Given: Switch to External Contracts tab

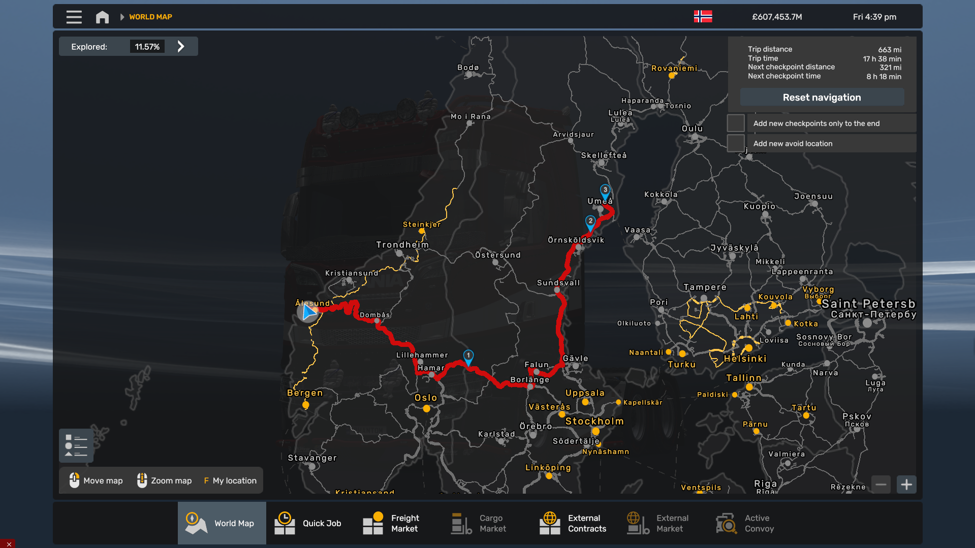Looking at the screenshot, I should pyautogui.click(x=574, y=523).
